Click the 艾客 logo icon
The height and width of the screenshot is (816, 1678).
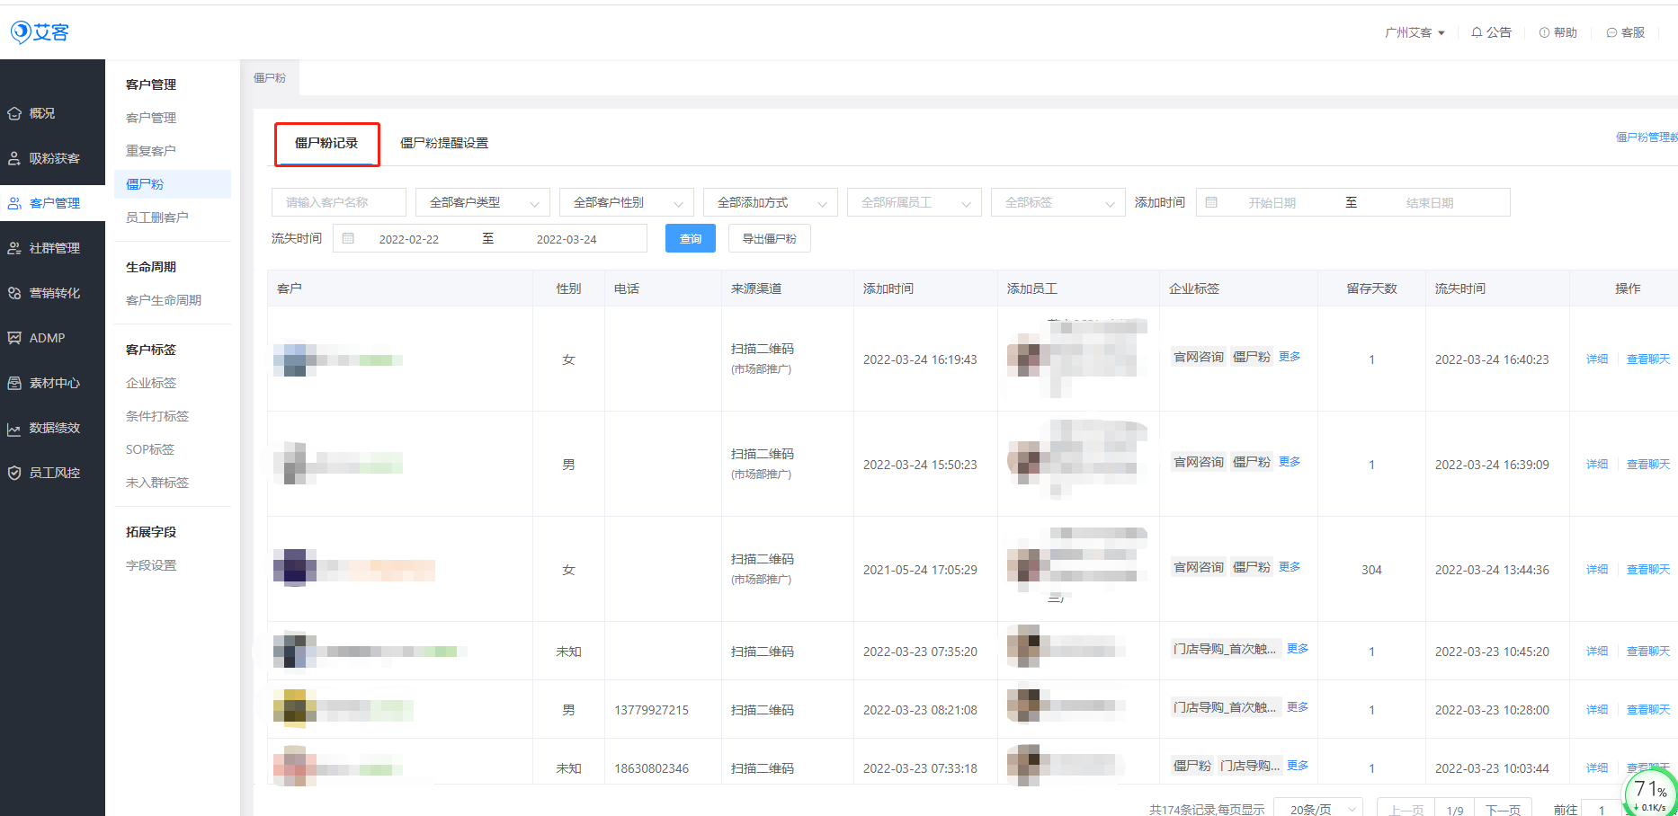21,32
